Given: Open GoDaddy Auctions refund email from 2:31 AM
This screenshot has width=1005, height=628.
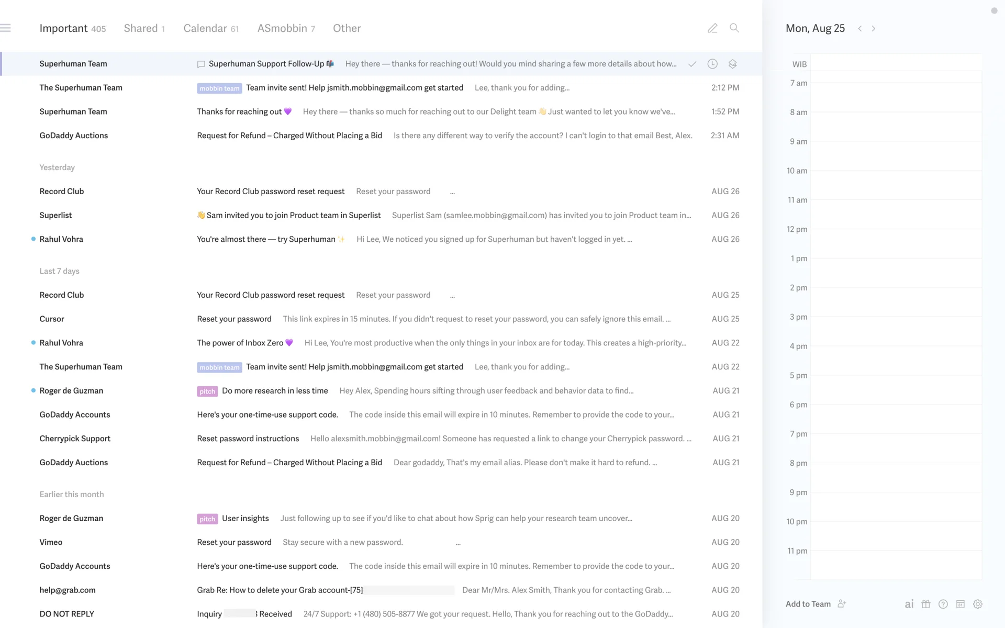Looking at the screenshot, I should pos(366,136).
